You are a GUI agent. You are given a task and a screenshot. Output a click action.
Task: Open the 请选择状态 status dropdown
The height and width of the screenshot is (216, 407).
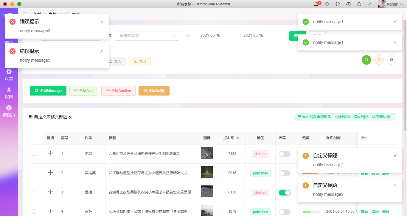pos(147,36)
